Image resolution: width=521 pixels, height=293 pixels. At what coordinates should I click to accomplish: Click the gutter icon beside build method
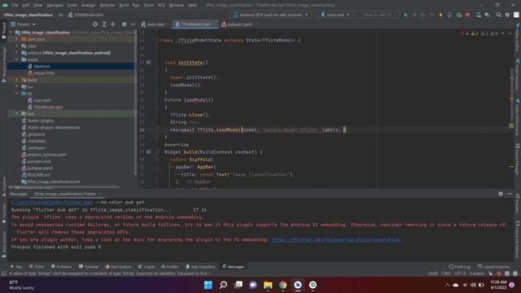point(148,152)
